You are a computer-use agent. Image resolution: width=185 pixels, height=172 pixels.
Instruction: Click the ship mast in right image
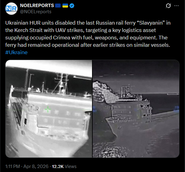[x=129, y=89]
